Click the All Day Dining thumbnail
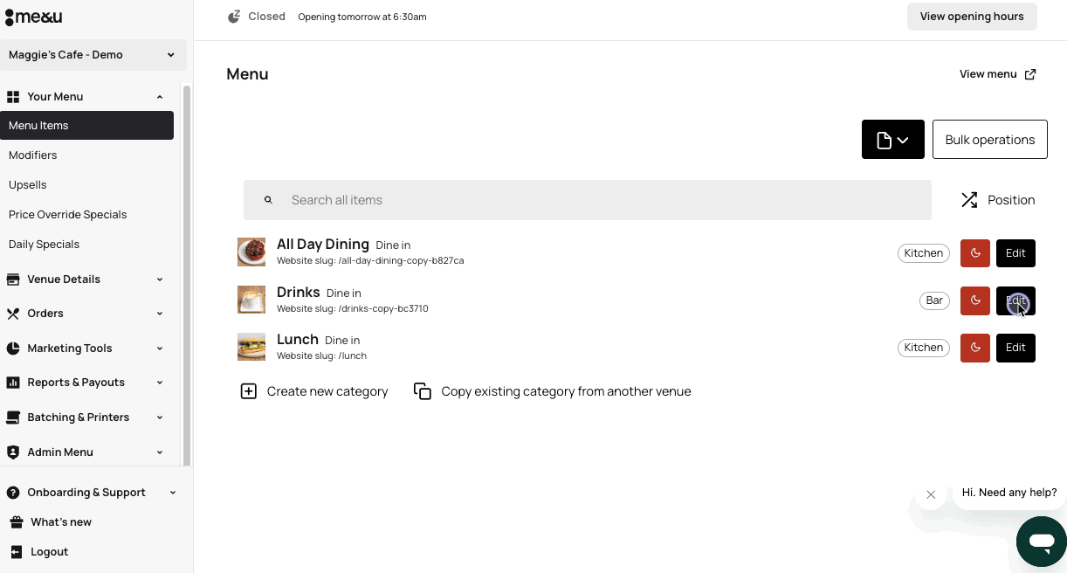The width and height of the screenshot is (1067, 573). tap(251, 252)
